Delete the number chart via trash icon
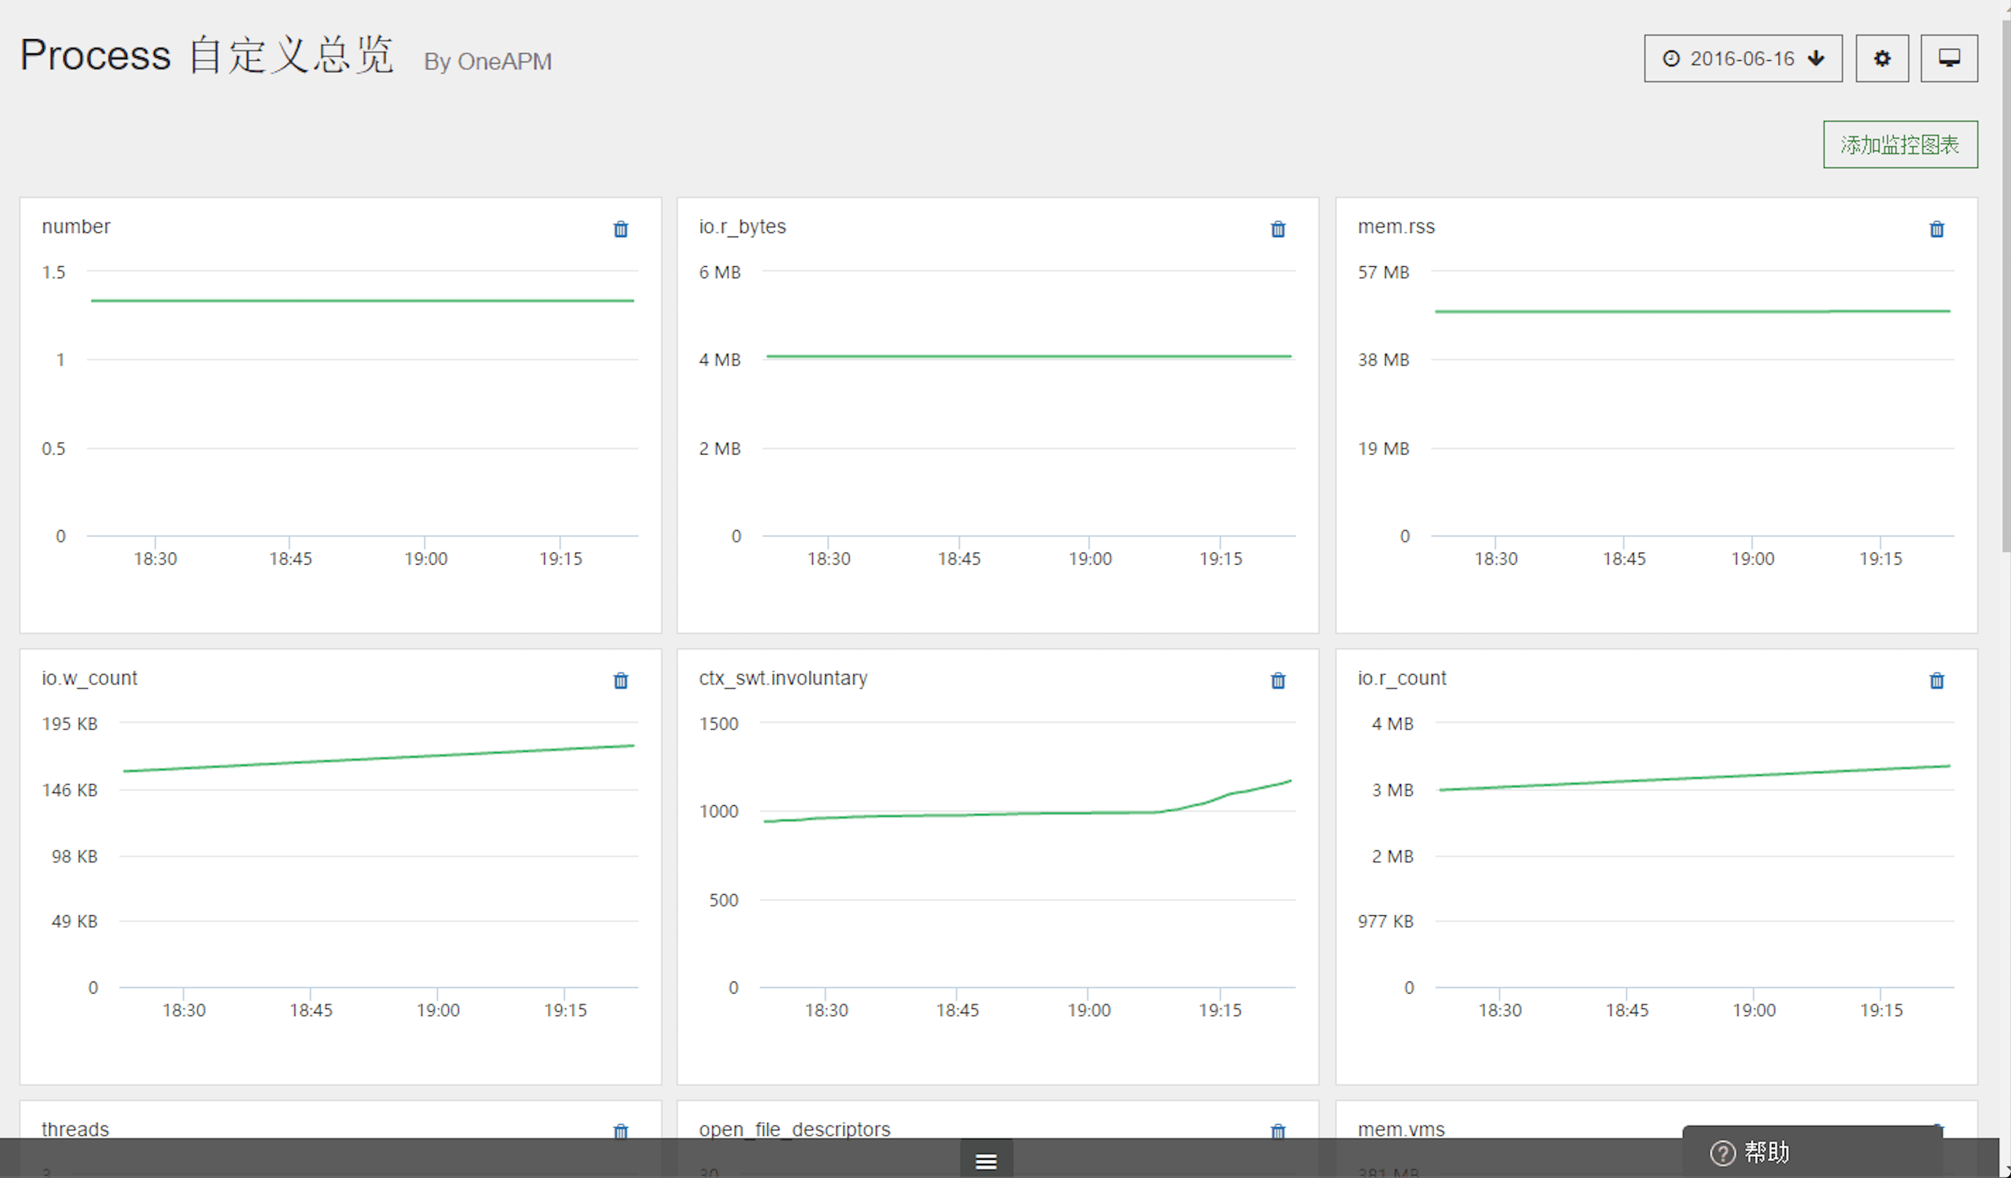Viewport: 2011px width, 1178px height. [621, 230]
